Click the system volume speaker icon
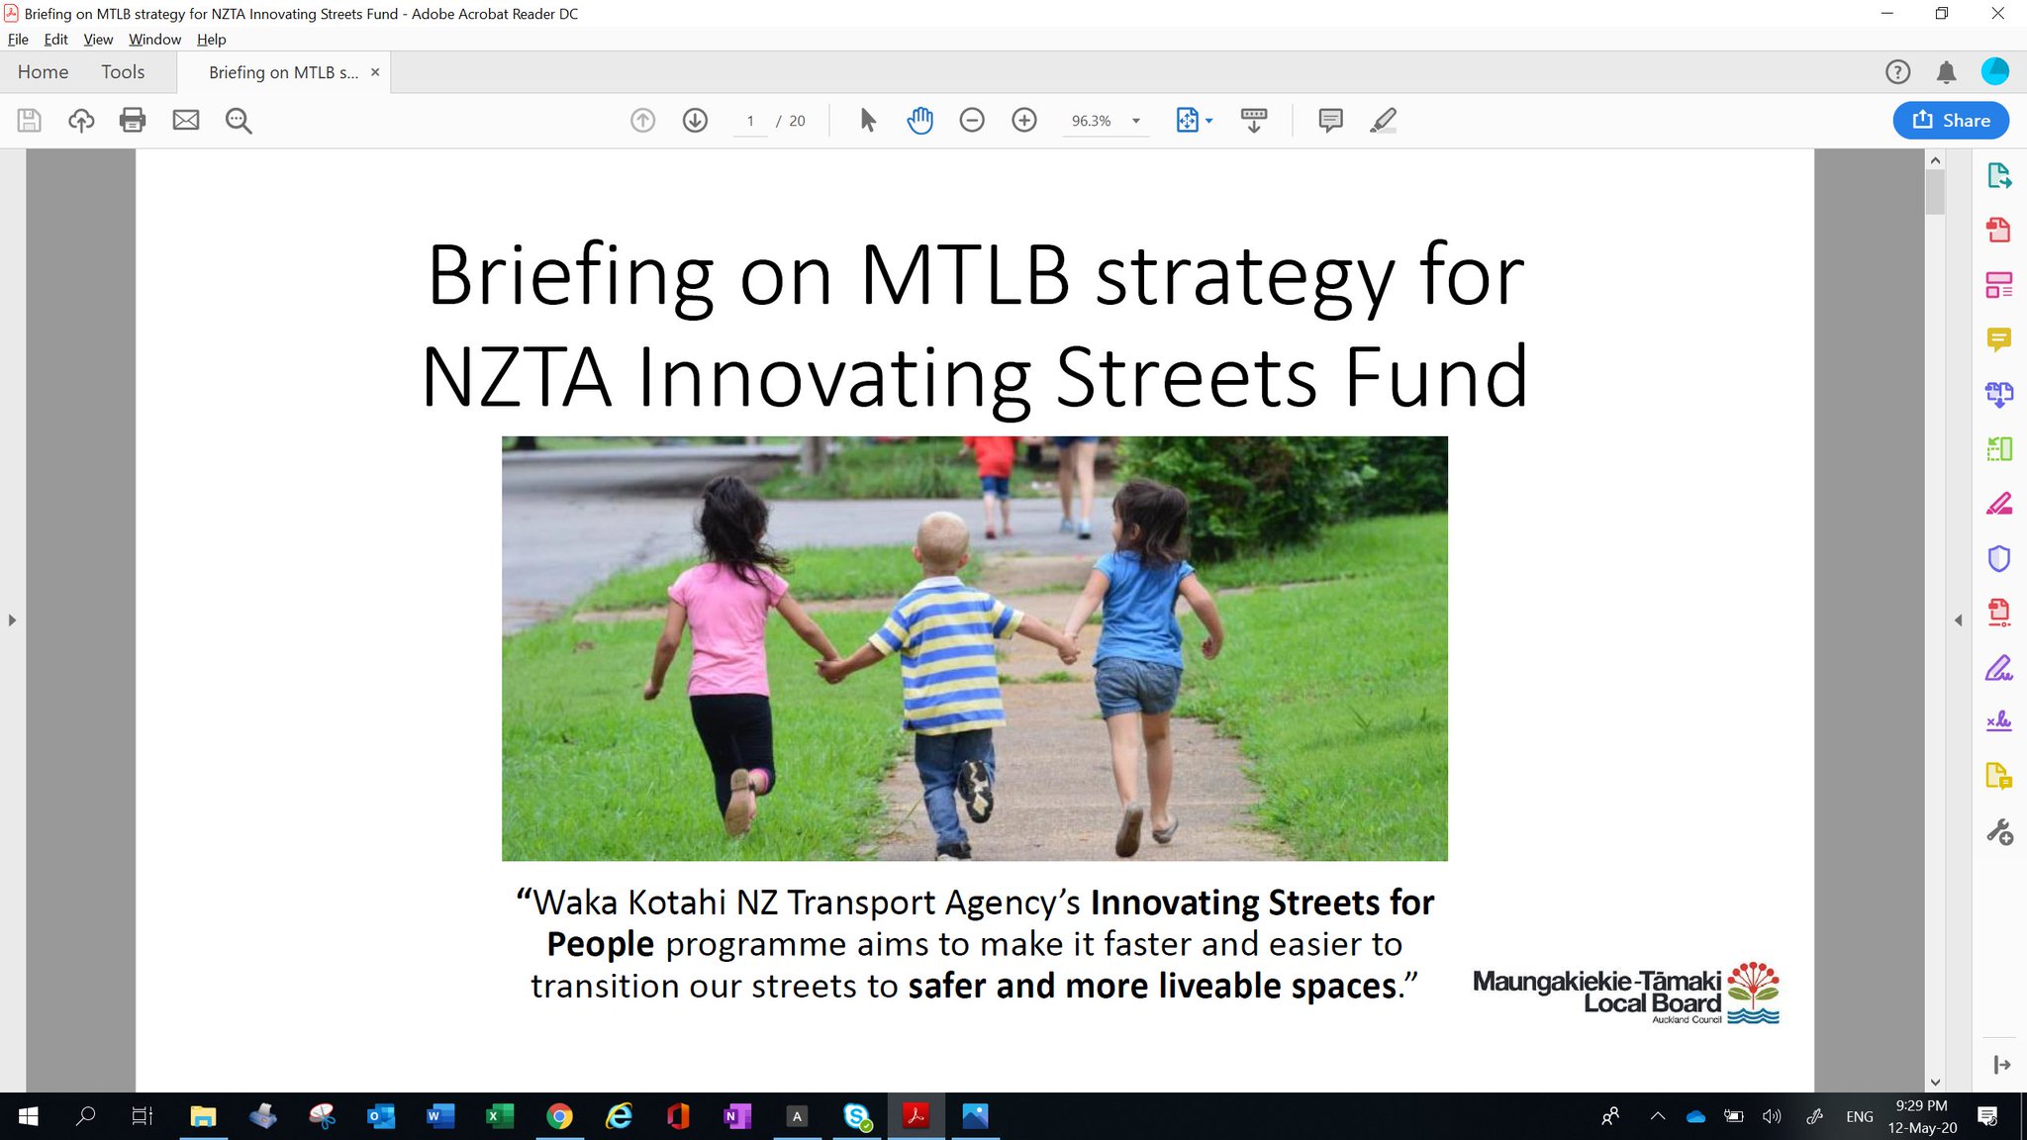The height and width of the screenshot is (1140, 2027). coord(1772,1116)
